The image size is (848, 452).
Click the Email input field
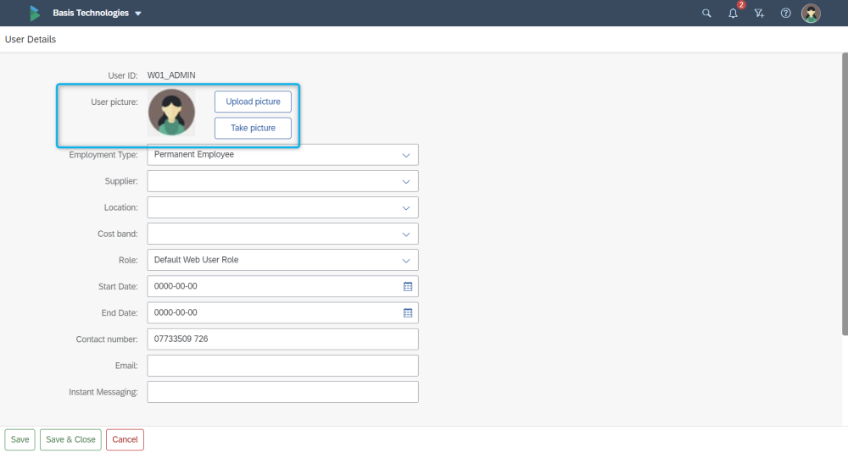(282, 366)
